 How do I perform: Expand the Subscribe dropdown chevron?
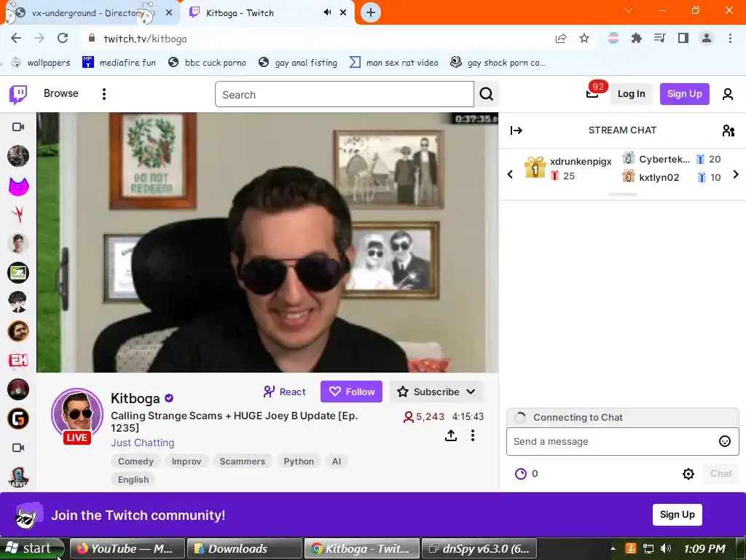click(471, 392)
